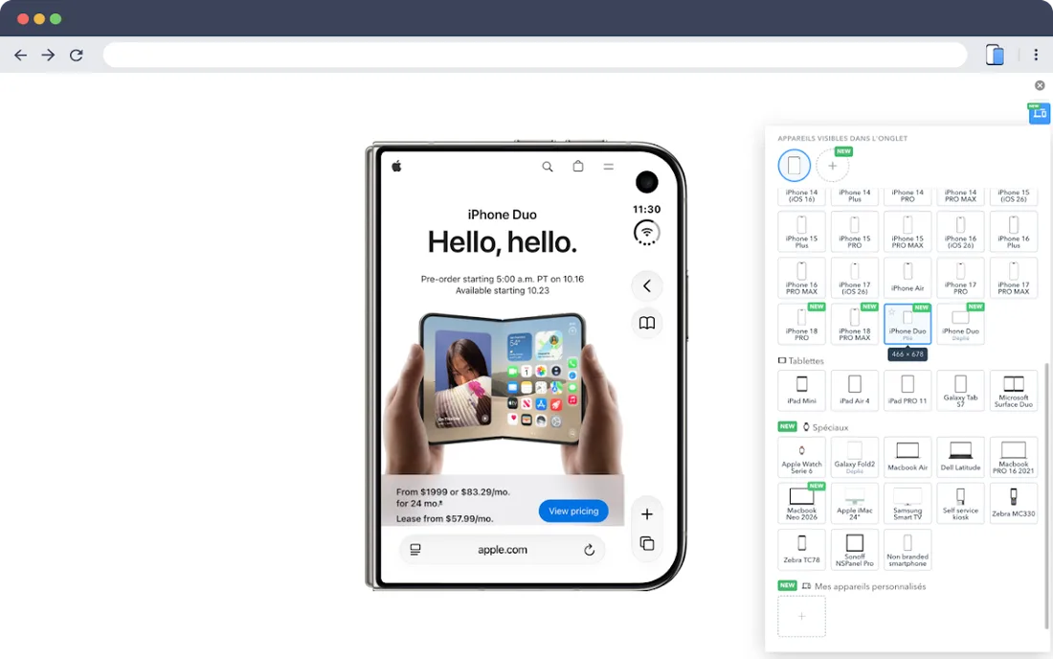The image size is (1053, 659).
Task: Favorite iPhone Duo Plié with its star
Action: pyautogui.click(x=892, y=311)
